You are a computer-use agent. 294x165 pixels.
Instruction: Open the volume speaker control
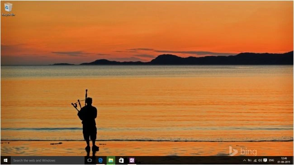pos(260,160)
